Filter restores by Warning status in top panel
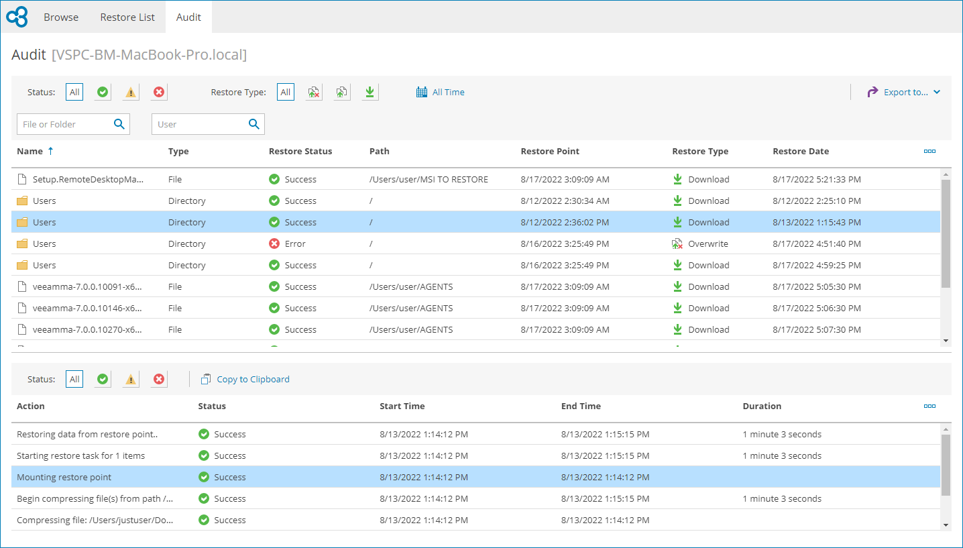963x548 pixels. tap(131, 92)
